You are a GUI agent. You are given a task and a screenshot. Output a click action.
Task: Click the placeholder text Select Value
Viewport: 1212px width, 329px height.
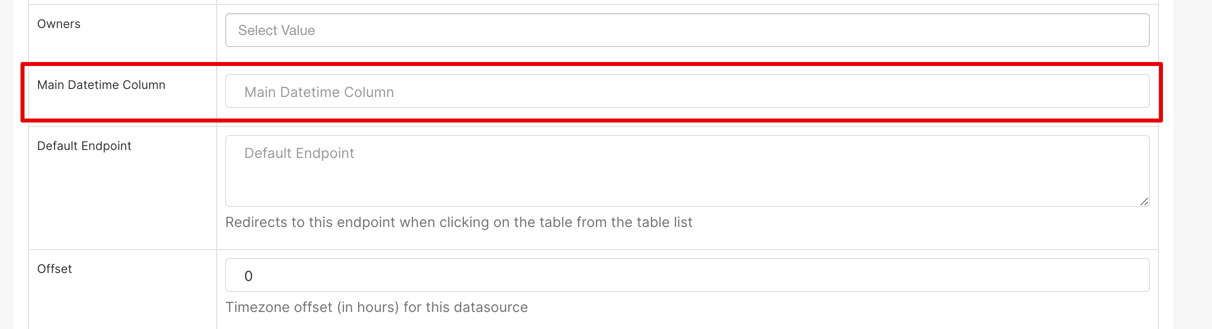click(x=277, y=30)
